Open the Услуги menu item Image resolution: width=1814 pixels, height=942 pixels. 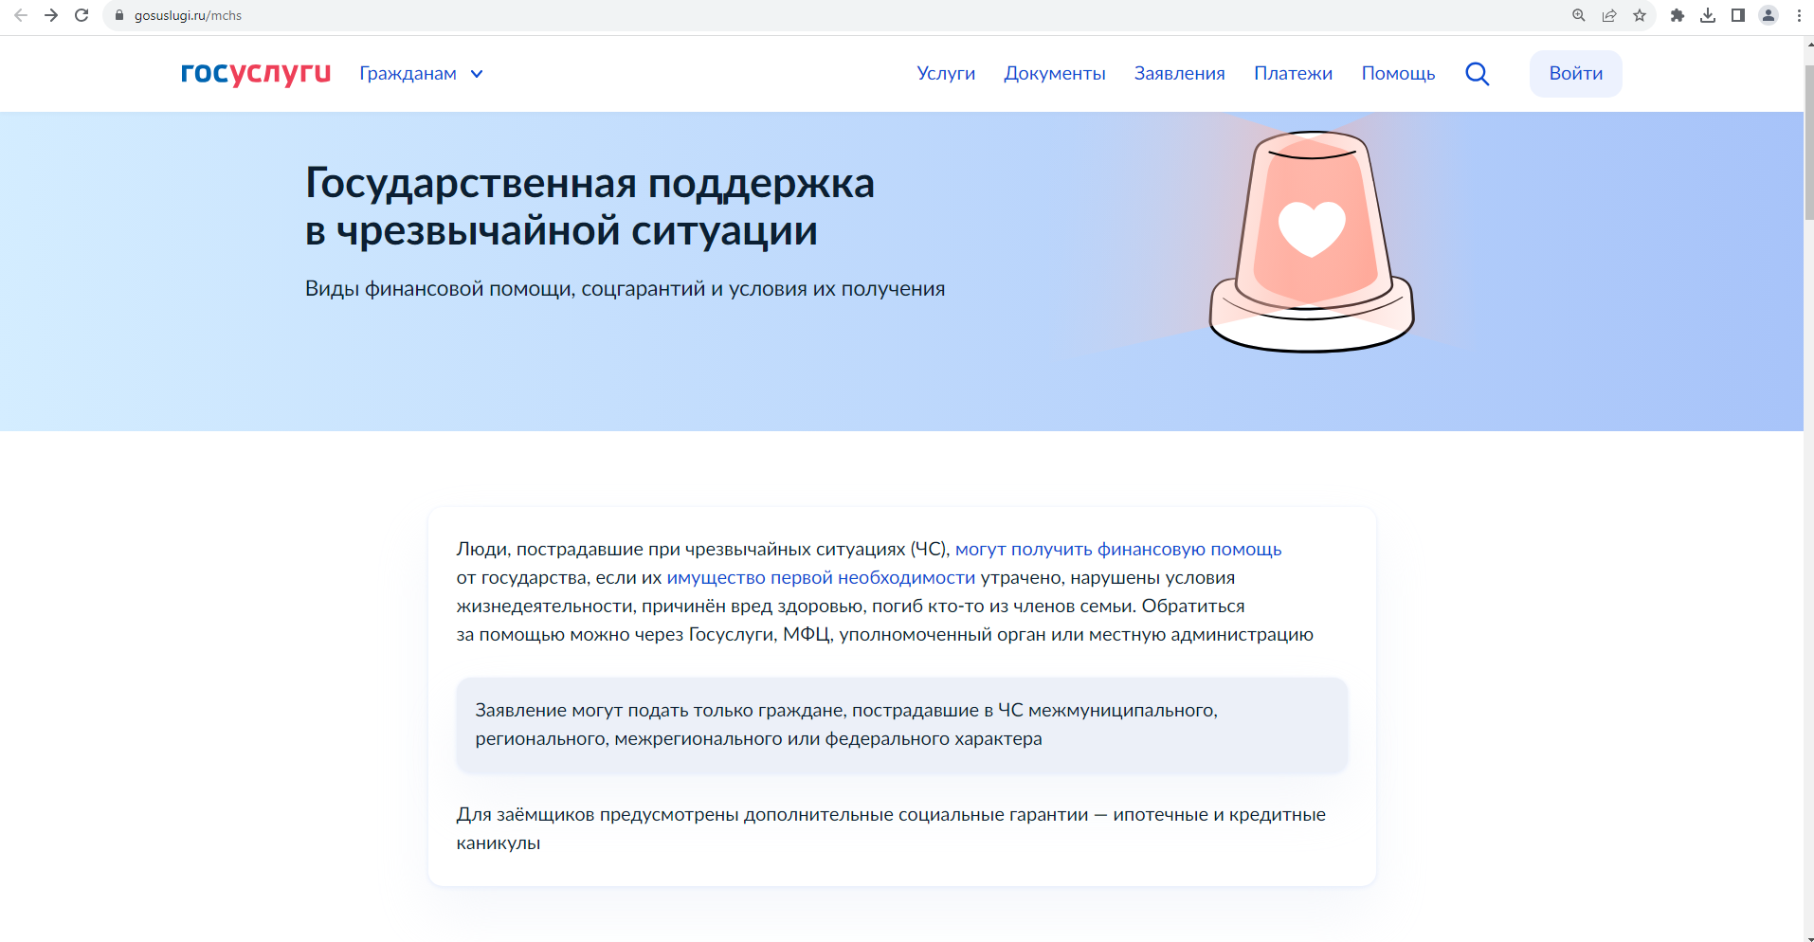(945, 74)
